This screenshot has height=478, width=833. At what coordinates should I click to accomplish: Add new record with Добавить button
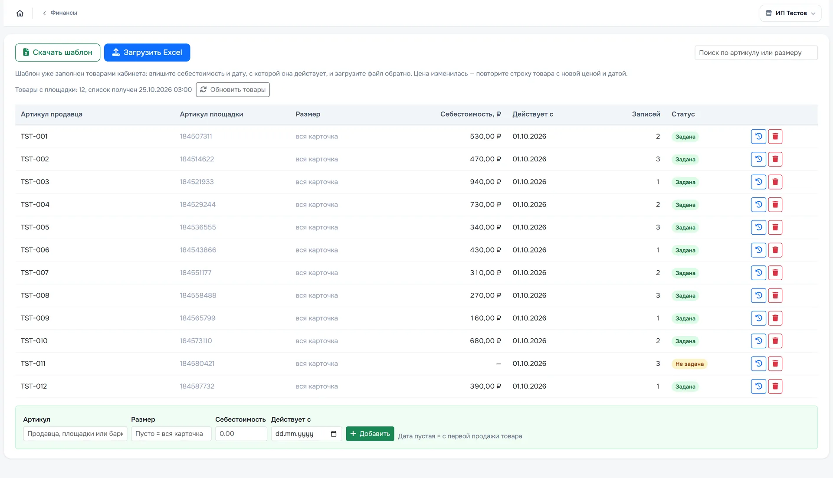pos(370,434)
